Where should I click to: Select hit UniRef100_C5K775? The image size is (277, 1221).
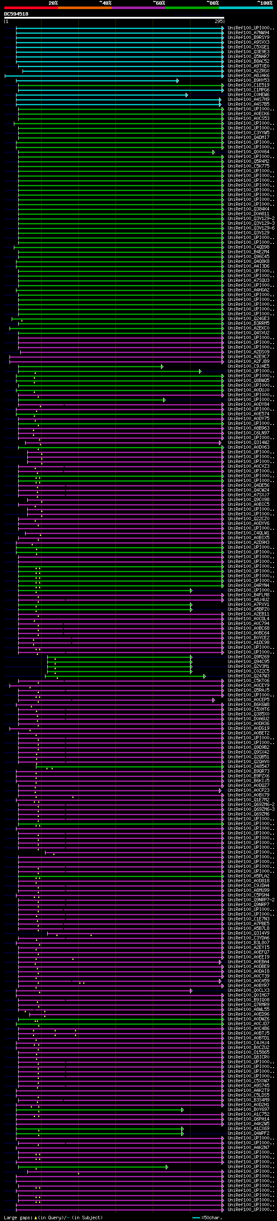point(248,166)
